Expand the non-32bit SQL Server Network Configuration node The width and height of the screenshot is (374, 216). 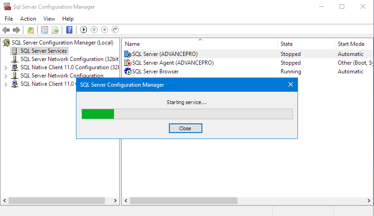5,76
